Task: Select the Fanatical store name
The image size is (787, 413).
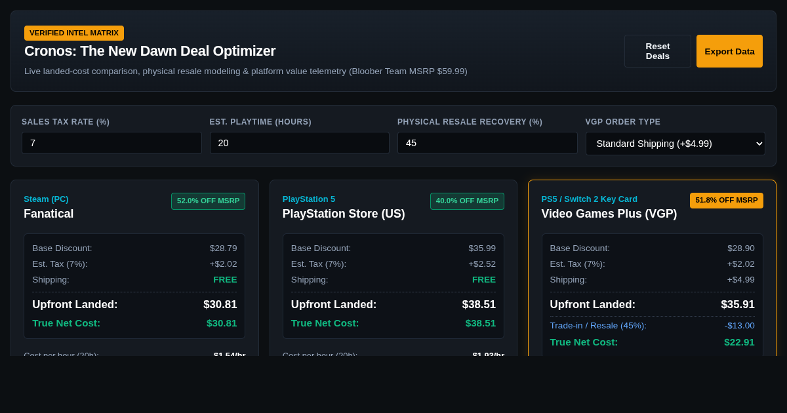Action: coord(49,214)
